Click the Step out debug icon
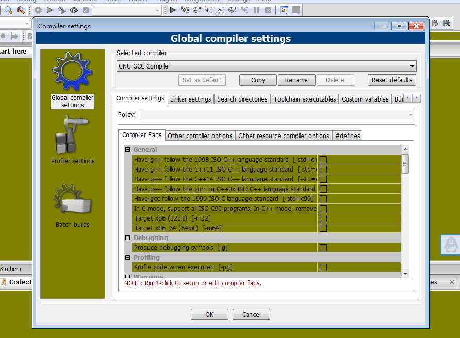Screen dimensions: 460x338 pos(220,10)
